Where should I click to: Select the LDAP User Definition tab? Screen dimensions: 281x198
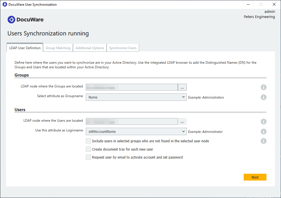pyautogui.click(x=25, y=48)
